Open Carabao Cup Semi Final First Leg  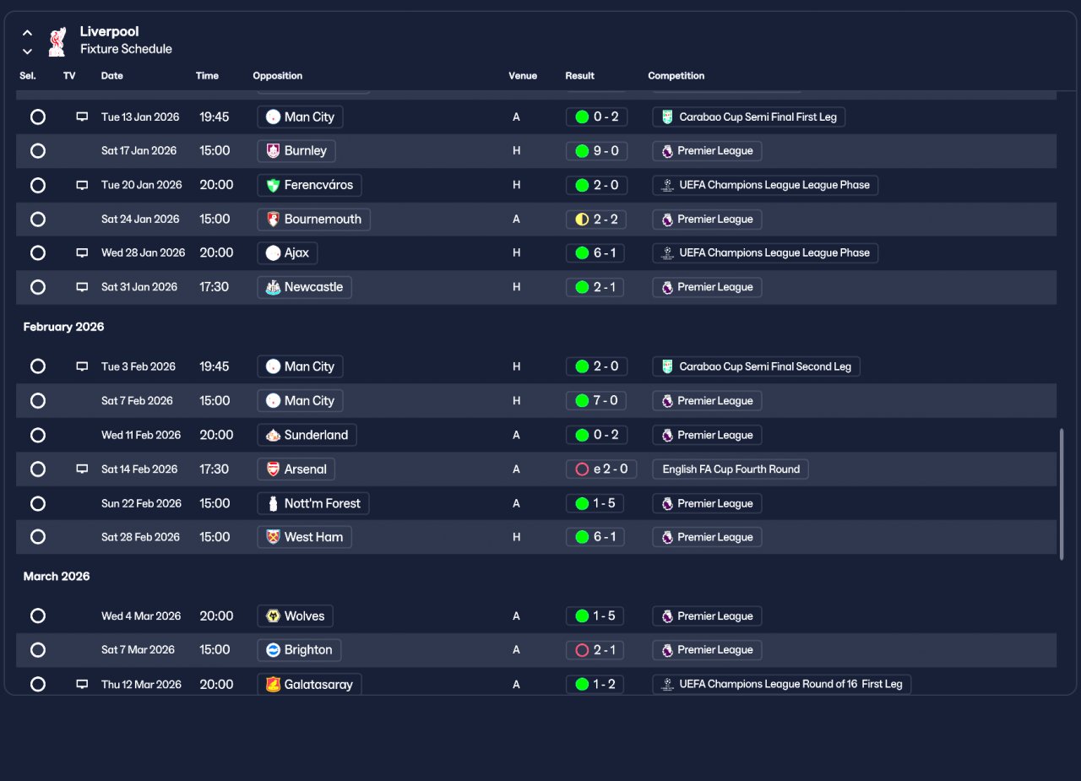pos(748,117)
